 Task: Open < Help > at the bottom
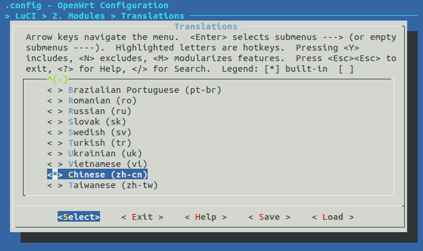(205, 217)
